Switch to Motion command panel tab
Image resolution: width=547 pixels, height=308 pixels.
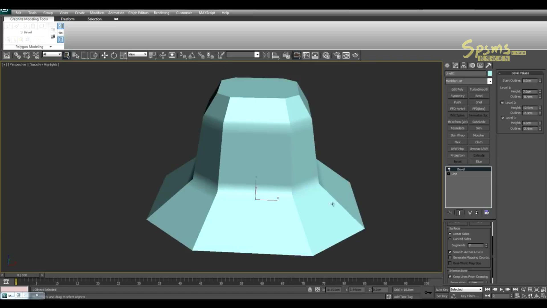tap(472, 65)
